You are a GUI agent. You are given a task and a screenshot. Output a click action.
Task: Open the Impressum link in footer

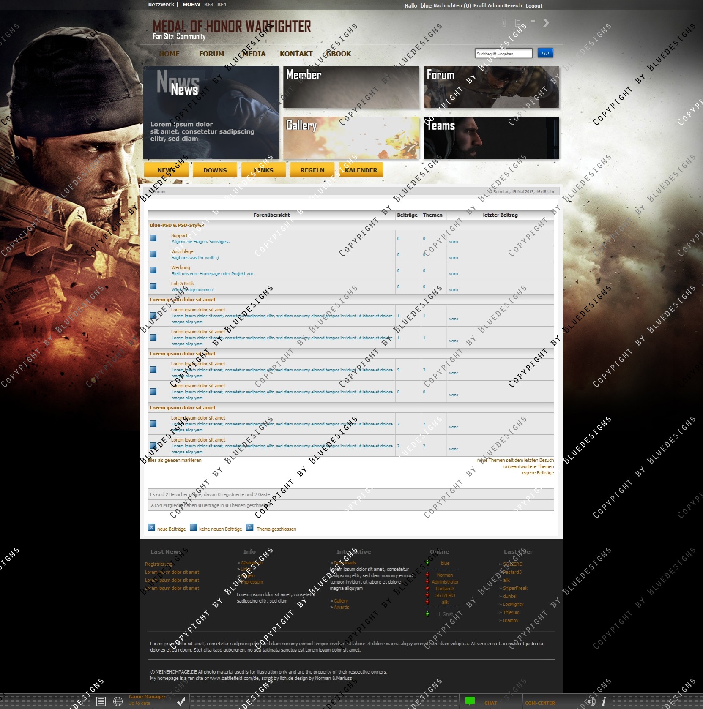[252, 582]
